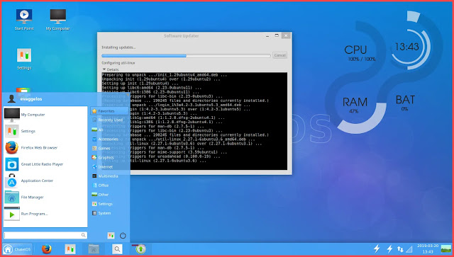Click the start menu search field
Screen dimensions: 454x257
tap(45, 235)
